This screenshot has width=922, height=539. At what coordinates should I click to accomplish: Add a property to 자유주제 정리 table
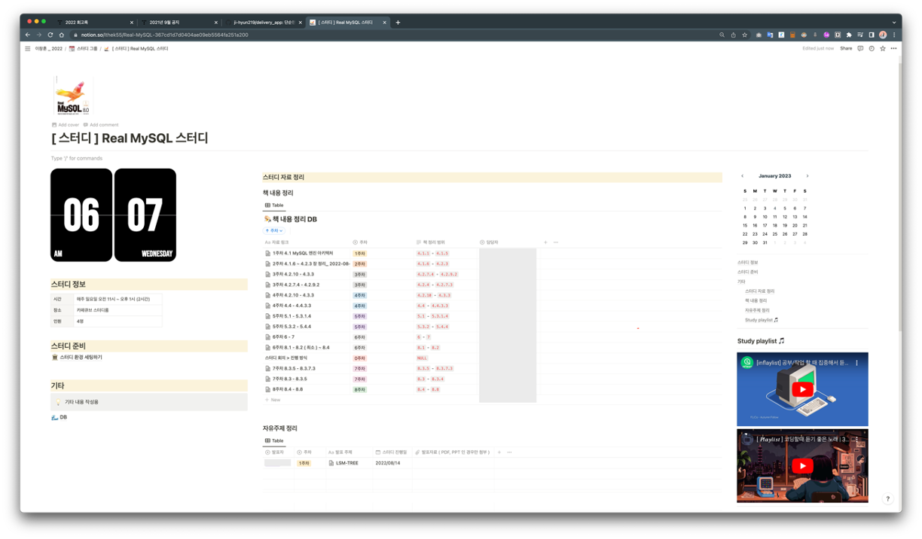(499, 452)
